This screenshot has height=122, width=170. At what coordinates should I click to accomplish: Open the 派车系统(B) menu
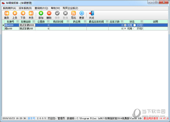pos(25,8)
